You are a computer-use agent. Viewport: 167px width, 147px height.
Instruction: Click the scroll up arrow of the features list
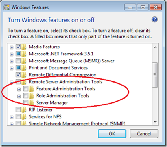pos(155,47)
